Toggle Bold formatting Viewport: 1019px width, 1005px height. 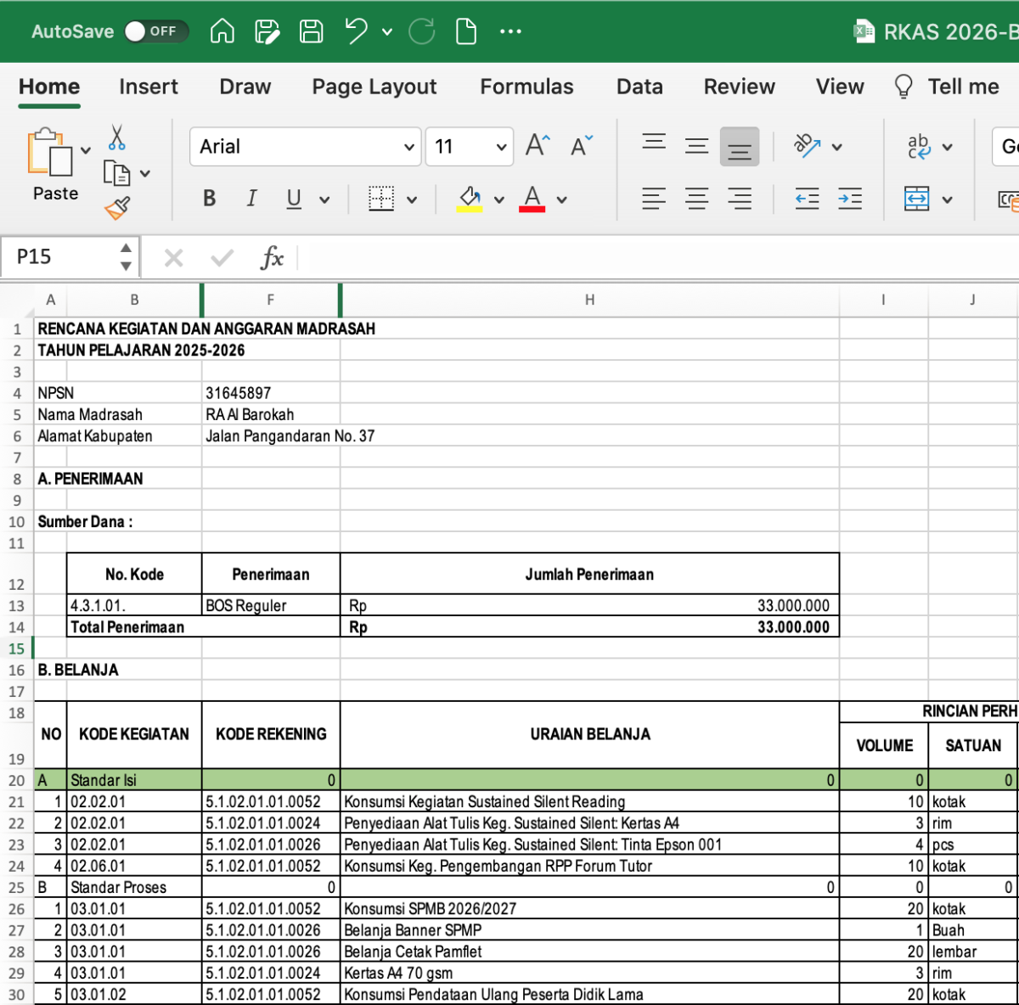[x=209, y=199]
